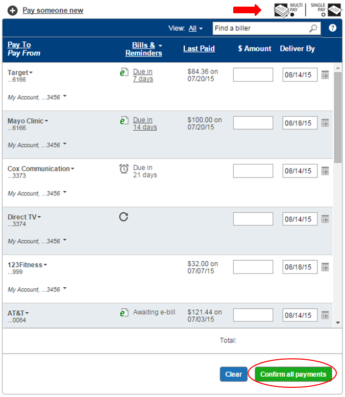The height and width of the screenshot is (397, 345).
Task: Open the calendar icon for Cox Communication
Action: click(x=325, y=171)
